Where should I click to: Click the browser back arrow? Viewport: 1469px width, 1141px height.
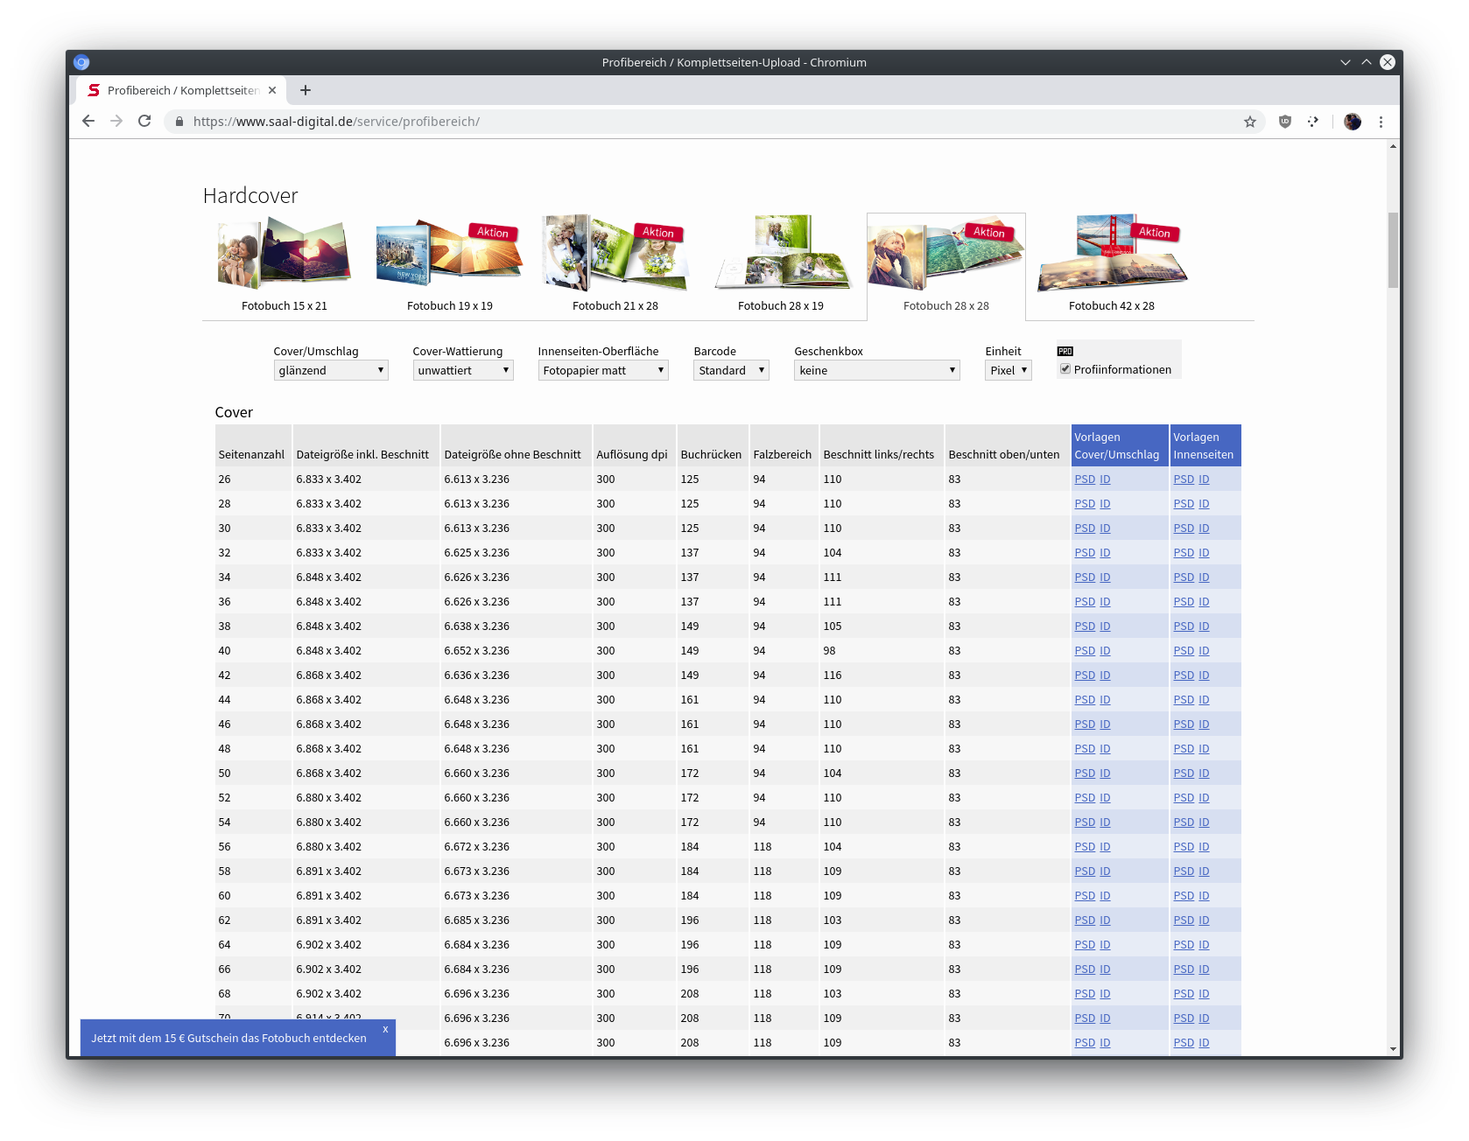tap(88, 122)
